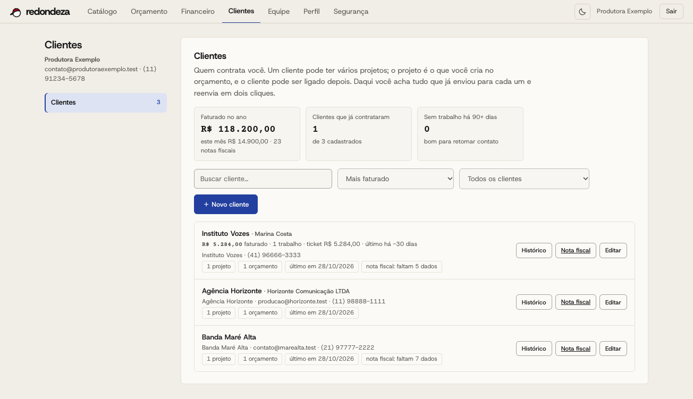
Task: Click the (41) 96666-3333 phone number
Action: (x=274, y=256)
